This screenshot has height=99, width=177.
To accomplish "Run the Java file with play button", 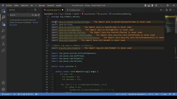I will 161,10.
